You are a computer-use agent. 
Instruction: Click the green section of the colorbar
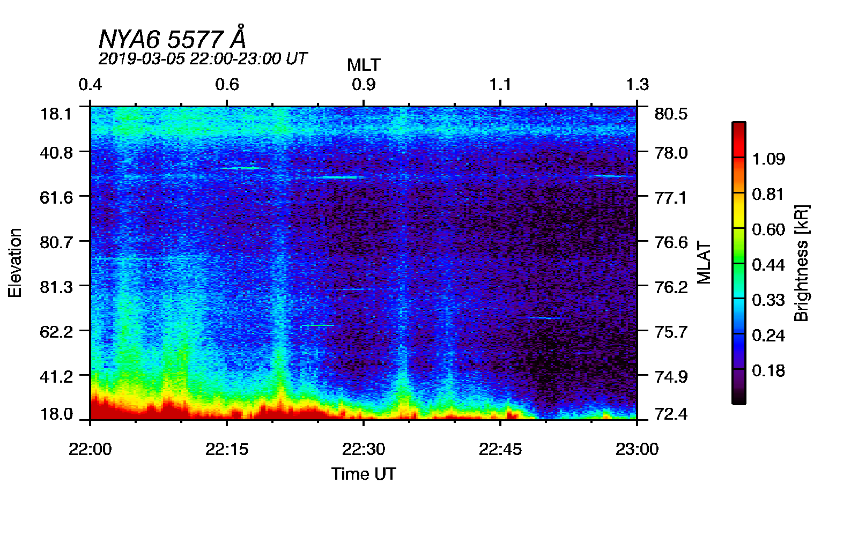pyautogui.click(x=738, y=257)
